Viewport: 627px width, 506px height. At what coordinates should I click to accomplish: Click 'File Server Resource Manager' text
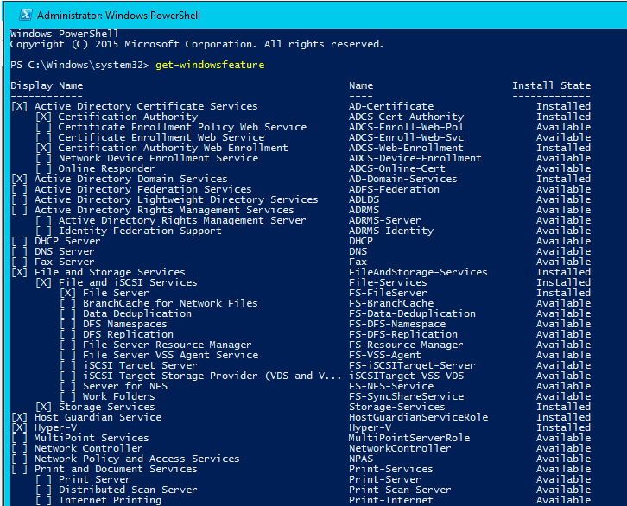click(168, 345)
